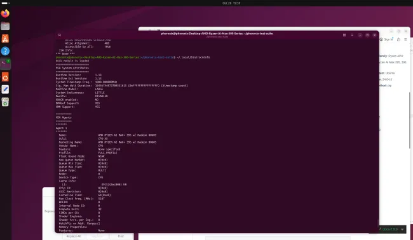Click the 'System Timestamp Freq.' line
This screenshot has width=413, height=240.
pos(86,82)
